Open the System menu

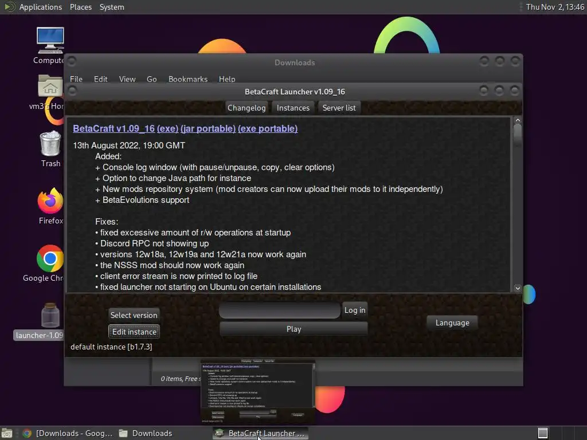pos(112,7)
